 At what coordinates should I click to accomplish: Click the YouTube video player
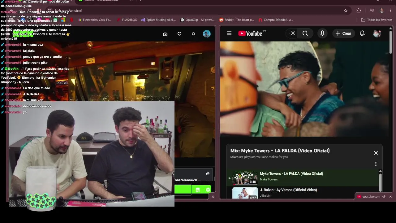304,89
